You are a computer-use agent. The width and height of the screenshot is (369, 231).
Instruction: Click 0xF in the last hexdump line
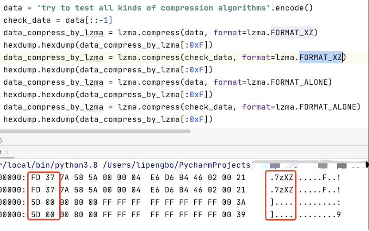click(197, 119)
